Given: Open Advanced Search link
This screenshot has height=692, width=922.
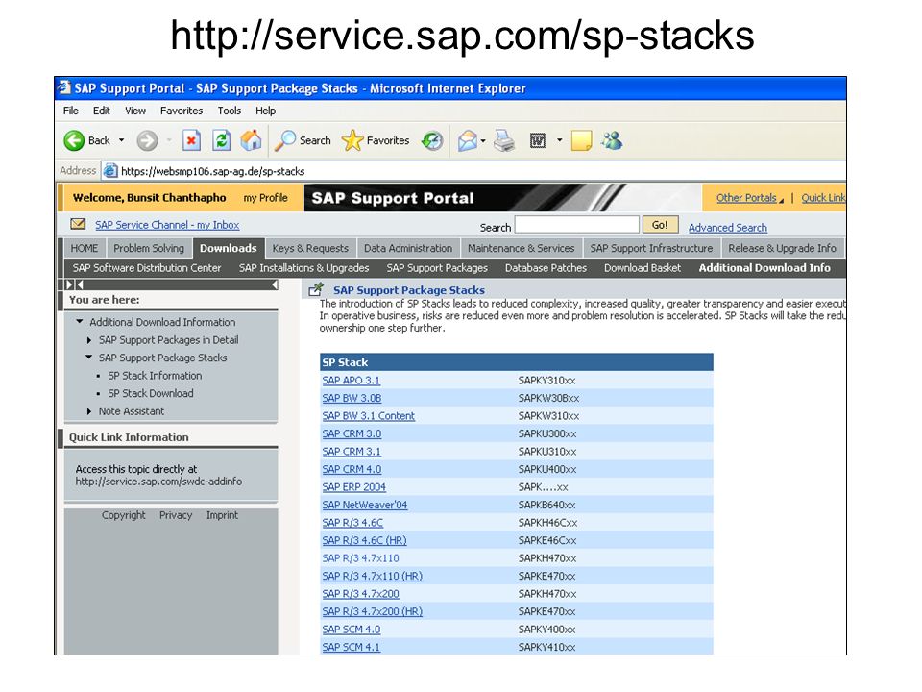Looking at the screenshot, I should [727, 227].
